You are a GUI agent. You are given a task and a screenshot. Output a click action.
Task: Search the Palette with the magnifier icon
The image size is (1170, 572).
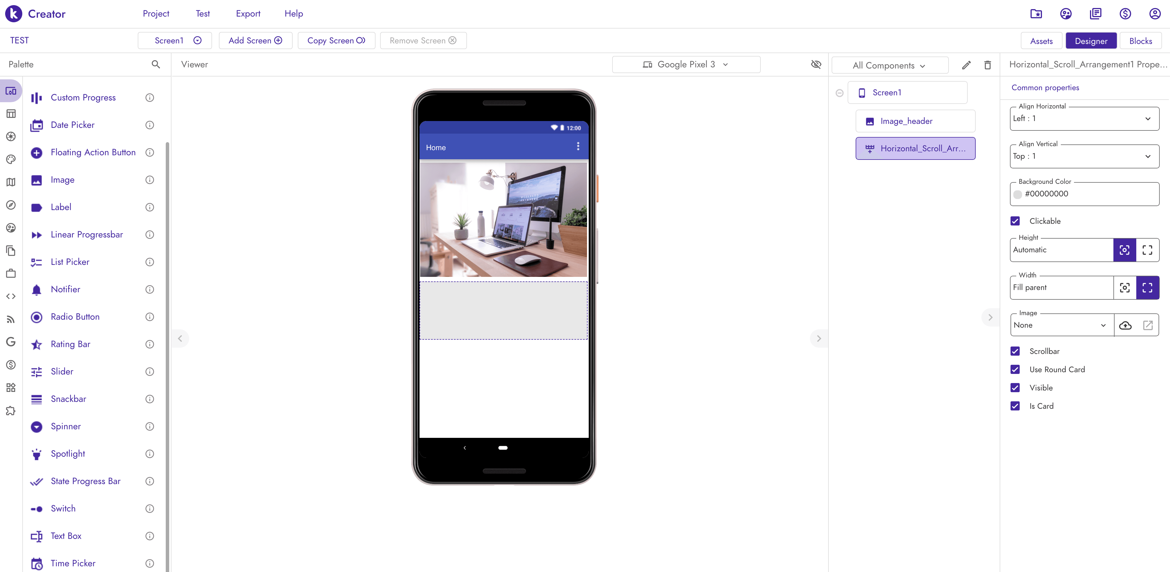coord(156,65)
